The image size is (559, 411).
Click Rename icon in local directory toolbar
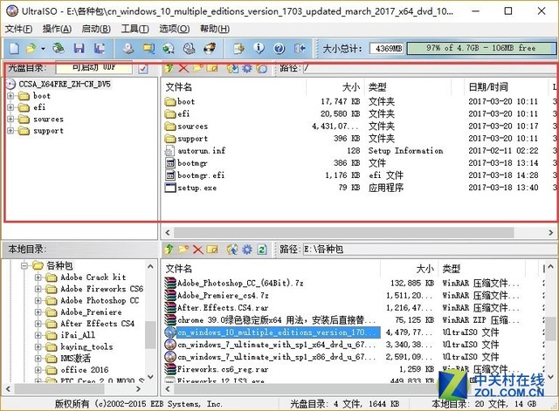[x=212, y=250]
